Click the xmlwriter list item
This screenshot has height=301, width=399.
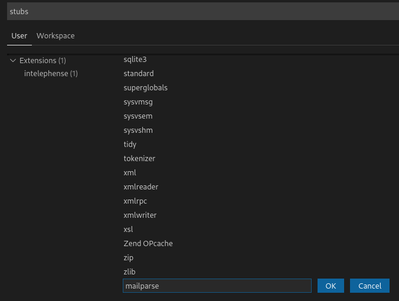140,215
